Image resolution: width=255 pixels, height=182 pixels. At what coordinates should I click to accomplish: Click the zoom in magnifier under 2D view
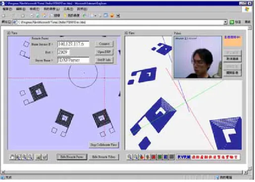point(24,157)
